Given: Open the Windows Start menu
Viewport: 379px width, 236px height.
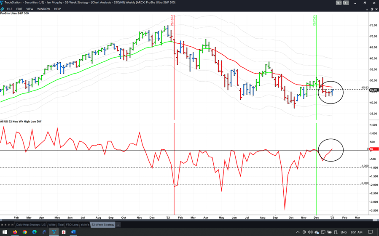Looking at the screenshot, I should pos(5,232).
